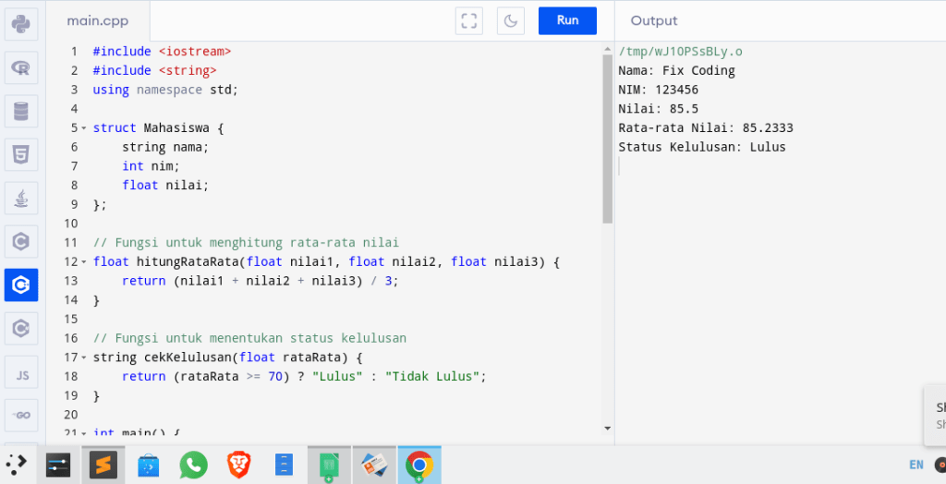Click the 'int nim;' declaration
Image resolution: width=946 pixels, height=484 pixels.
[x=151, y=166]
